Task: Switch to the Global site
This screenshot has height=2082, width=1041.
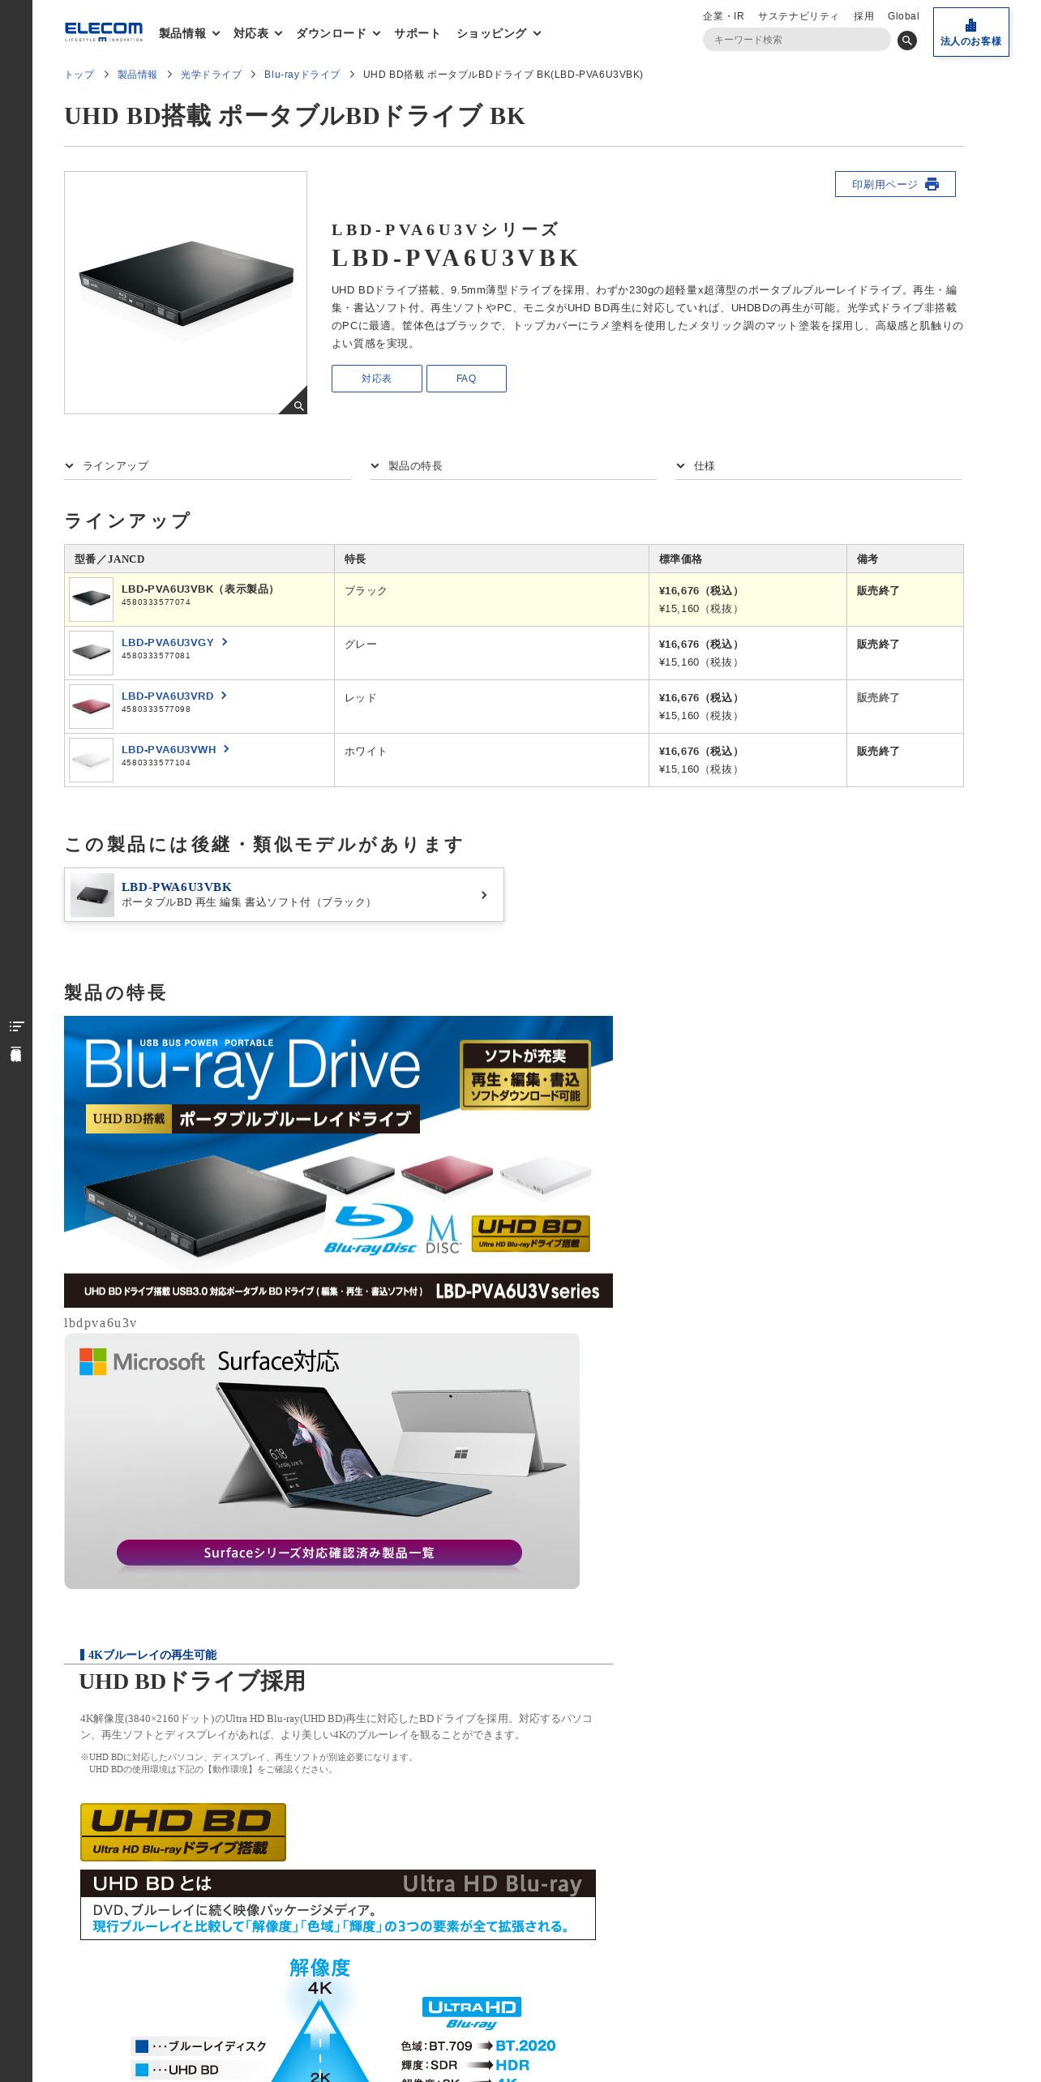Action: click(903, 16)
